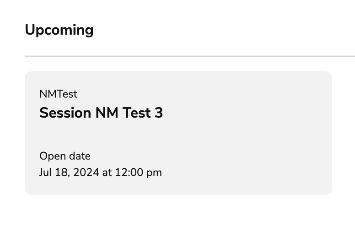This screenshot has height=228, width=355.
Task: Click the word "date" in the Open date label
Action: tap(80, 156)
